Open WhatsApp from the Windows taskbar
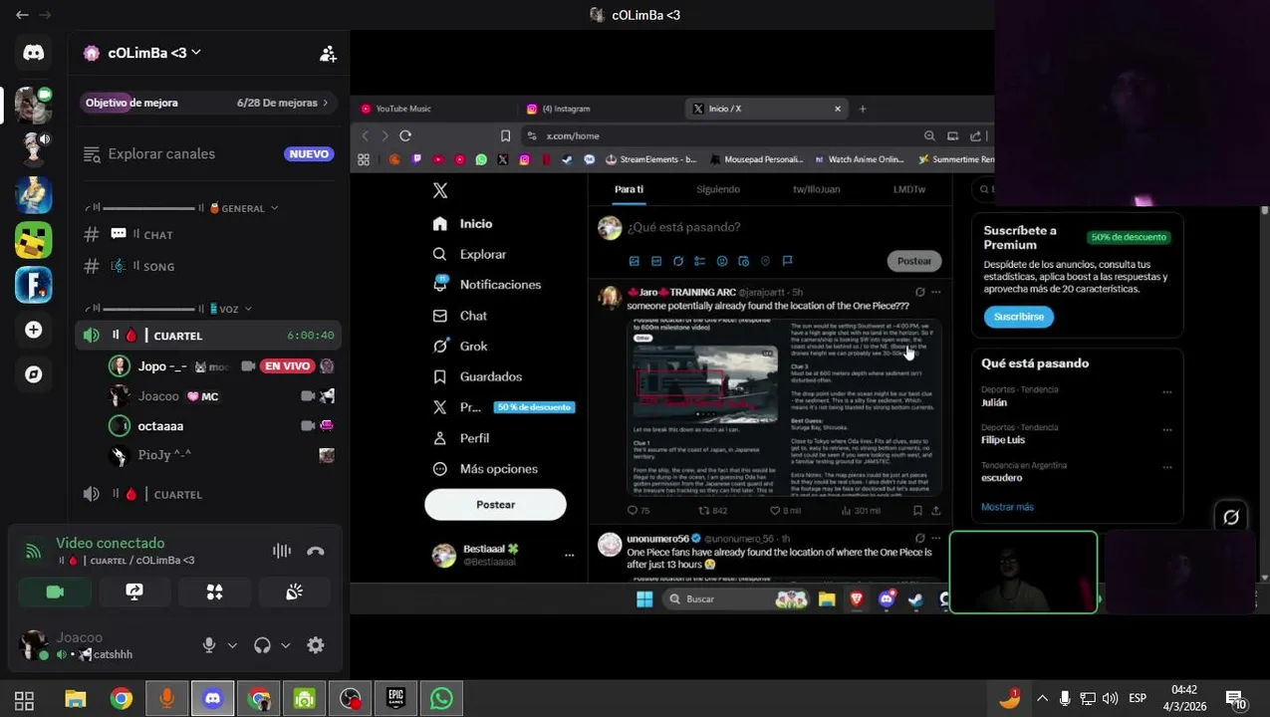Viewport: 1270px width, 717px height. (x=441, y=699)
